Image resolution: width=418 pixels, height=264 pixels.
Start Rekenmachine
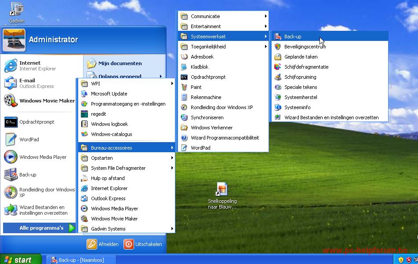pyautogui.click(x=223, y=97)
